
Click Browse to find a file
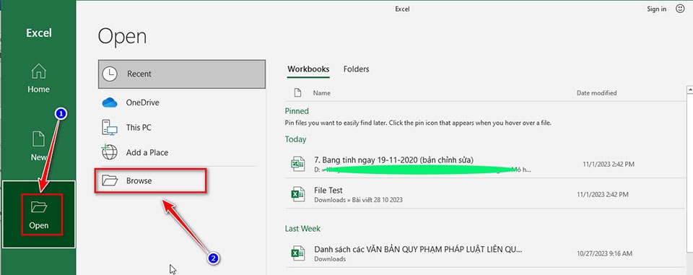[x=150, y=180]
